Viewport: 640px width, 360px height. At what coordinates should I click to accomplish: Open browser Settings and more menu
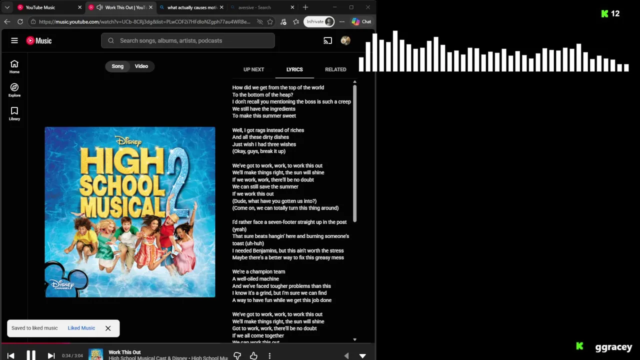pos(342,21)
